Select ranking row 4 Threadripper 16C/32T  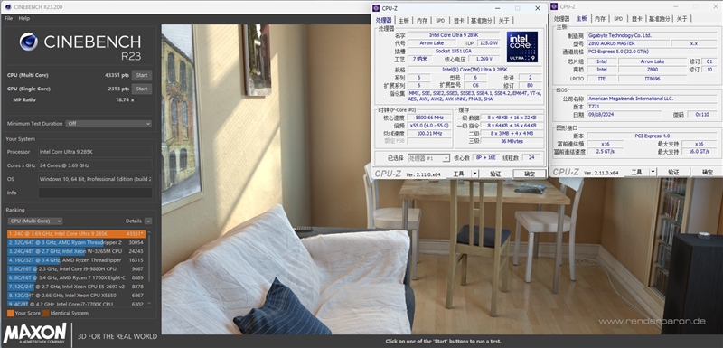77,260
